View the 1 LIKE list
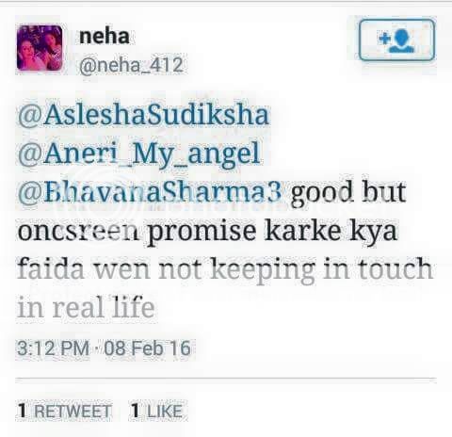This screenshot has width=452, height=437. click(x=156, y=411)
